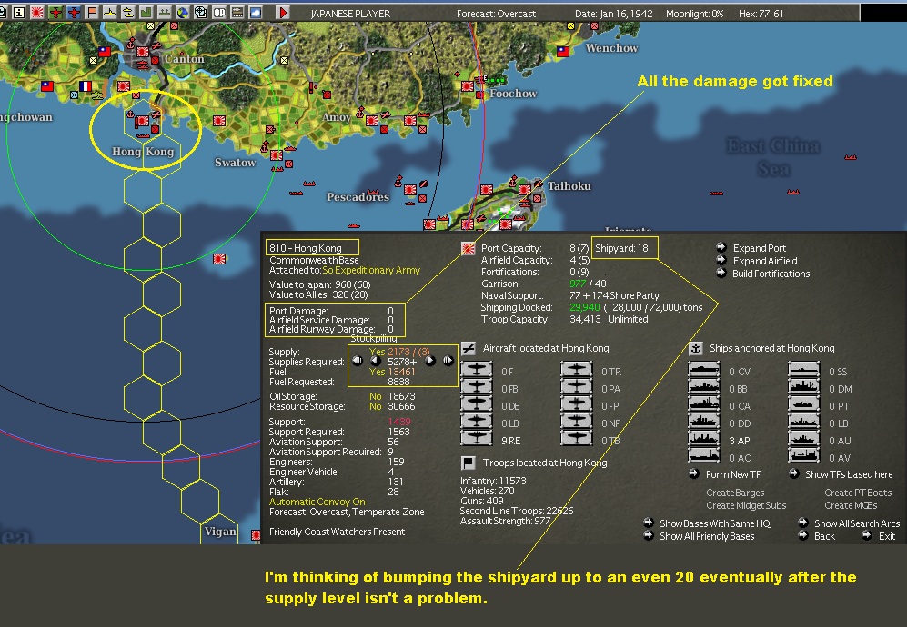Image resolution: width=907 pixels, height=627 pixels.
Task: Click Exit on the base panel
Action: [879, 536]
